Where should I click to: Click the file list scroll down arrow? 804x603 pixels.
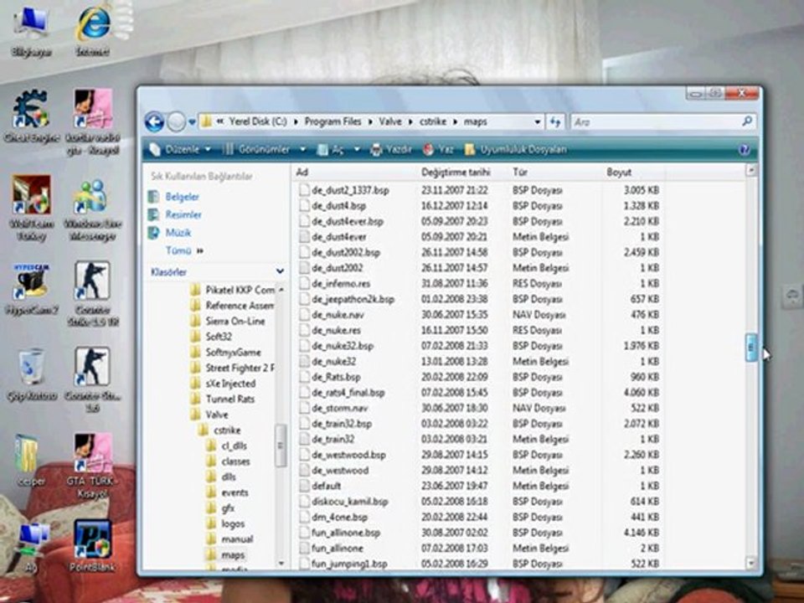(x=750, y=563)
